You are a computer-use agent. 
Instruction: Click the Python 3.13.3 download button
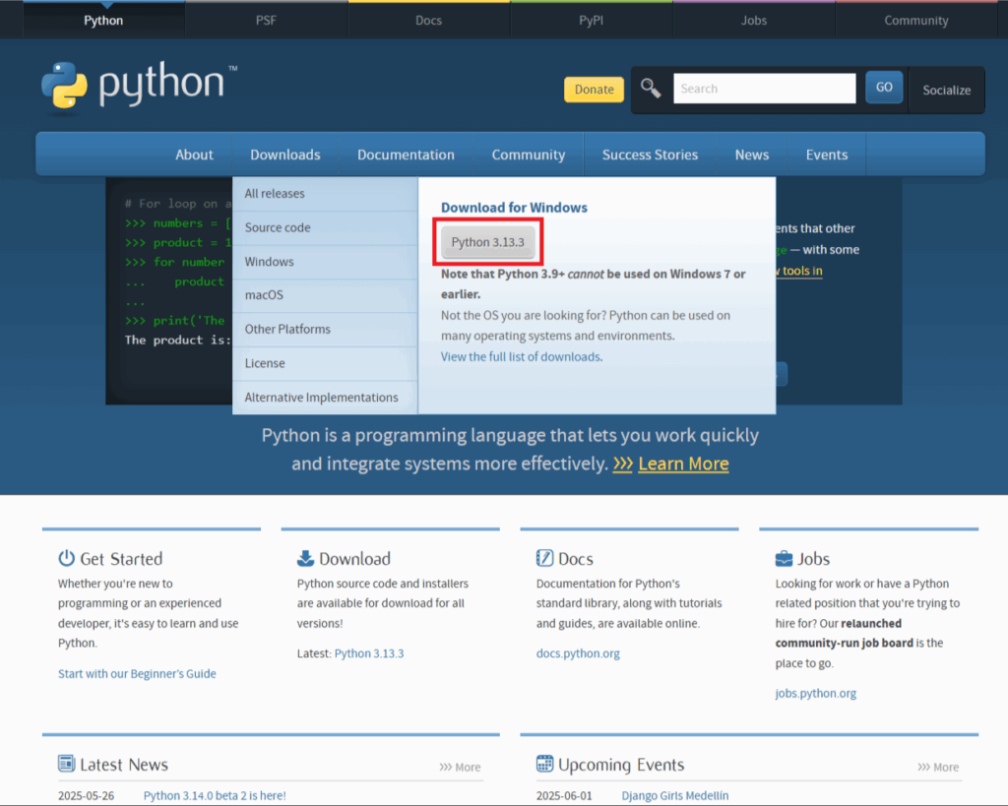pyautogui.click(x=488, y=242)
